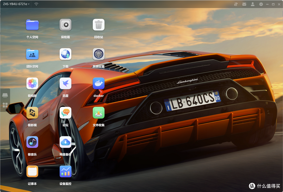Open the storage drive icon on left sidebar
Image resolution: width=283 pixels, height=192 pixels.
pos(5,95)
